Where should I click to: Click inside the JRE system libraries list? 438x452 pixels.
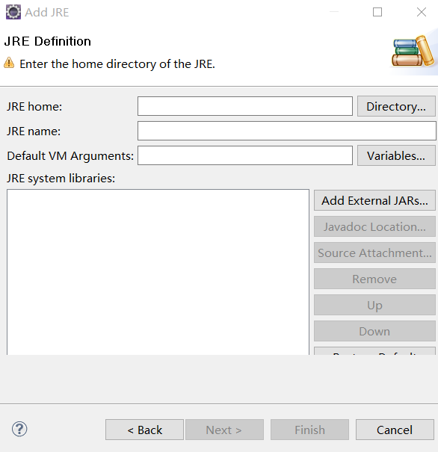[158, 272]
